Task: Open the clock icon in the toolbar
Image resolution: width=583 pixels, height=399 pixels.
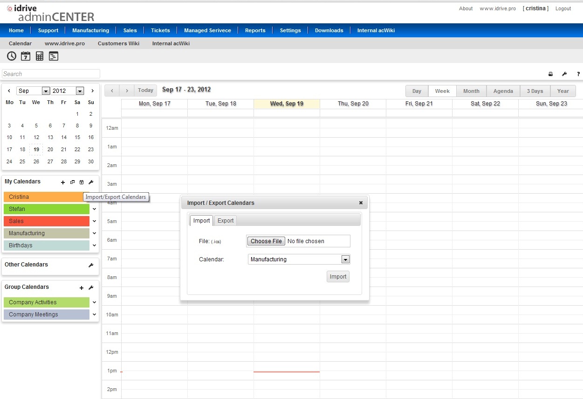Action: click(12, 56)
